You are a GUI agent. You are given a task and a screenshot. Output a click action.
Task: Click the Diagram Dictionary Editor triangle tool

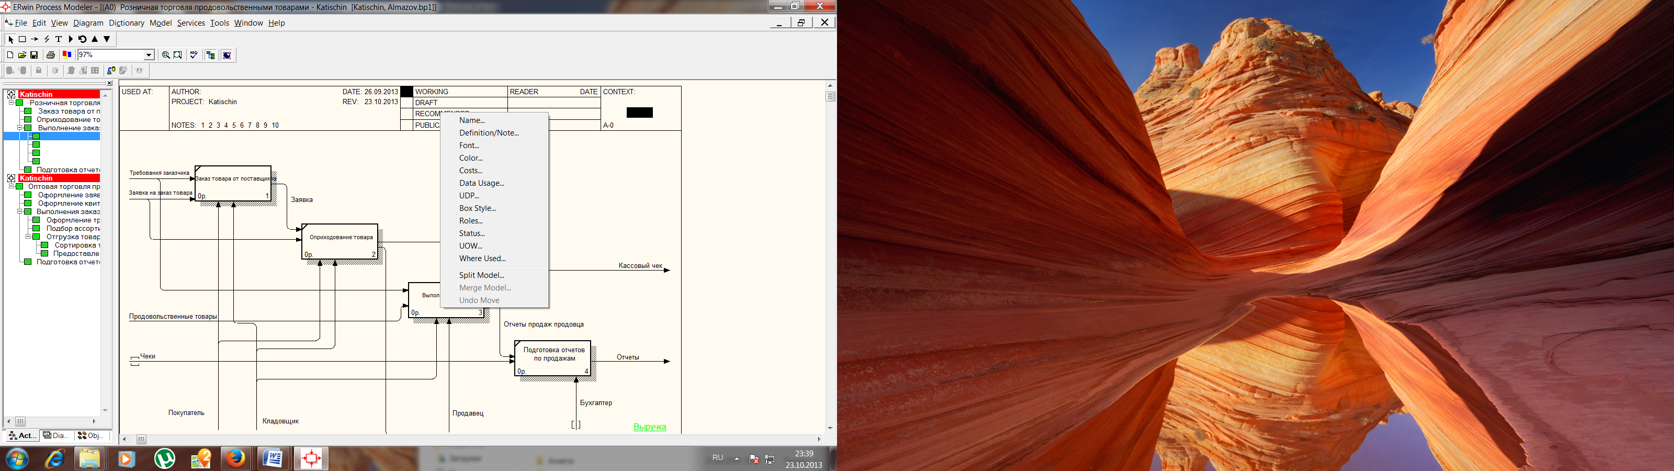coord(70,39)
